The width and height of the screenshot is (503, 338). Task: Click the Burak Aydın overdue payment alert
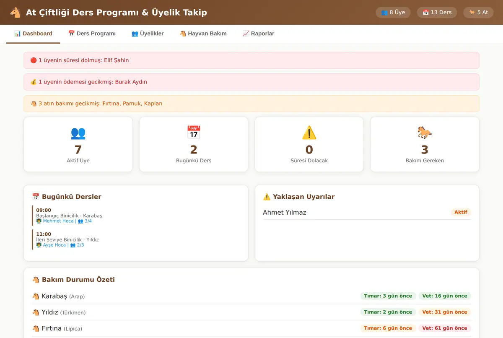[251, 82]
